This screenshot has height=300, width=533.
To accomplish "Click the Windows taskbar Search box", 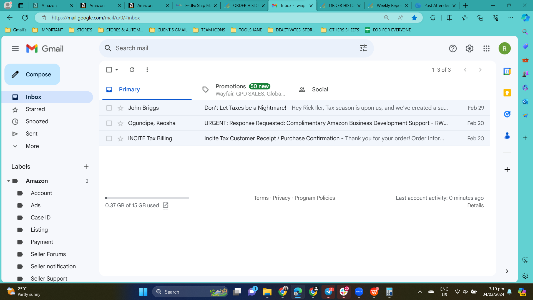I will tap(190, 292).
